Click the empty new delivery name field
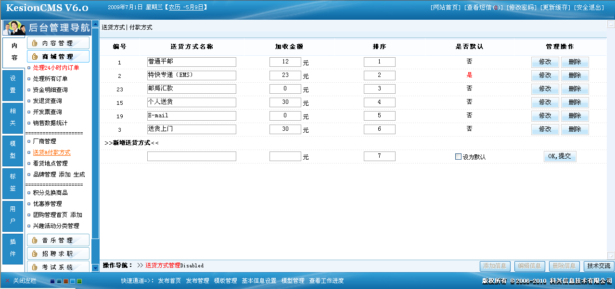 [192, 156]
